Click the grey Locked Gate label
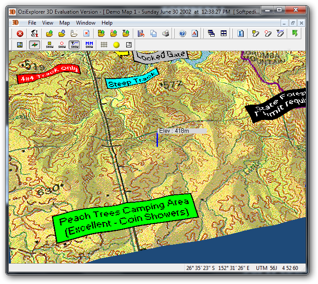The height and width of the screenshot is (284, 318). (x=160, y=56)
